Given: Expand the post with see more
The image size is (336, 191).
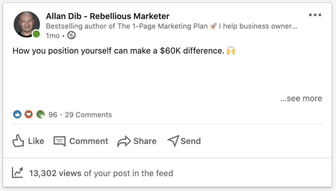Looking at the screenshot, I should pyautogui.click(x=301, y=98).
